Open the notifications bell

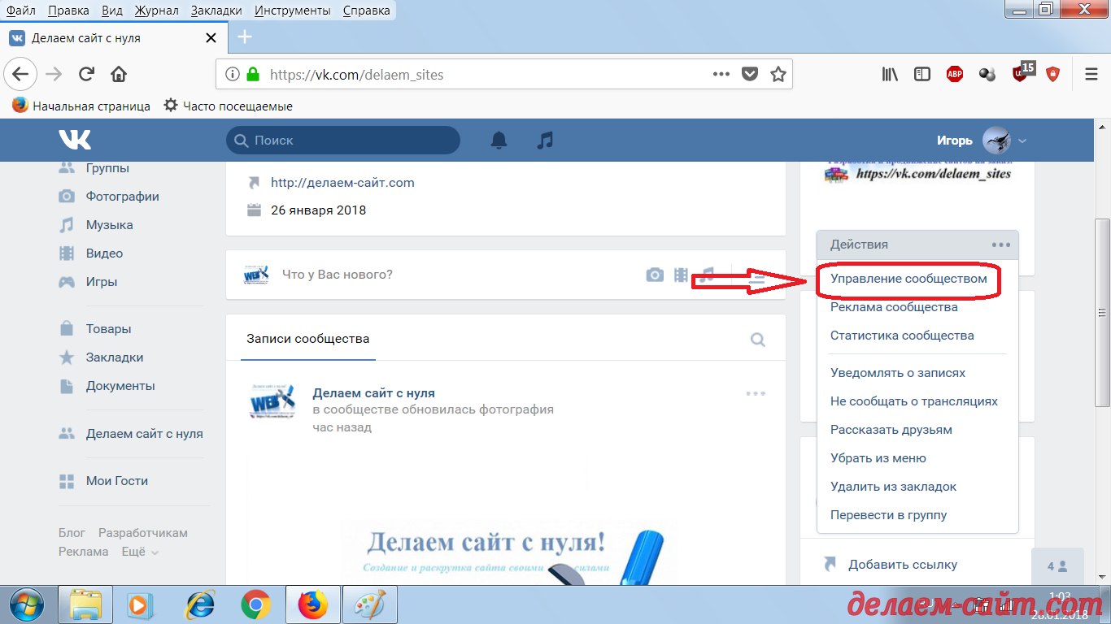pyautogui.click(x=499, y=140)
